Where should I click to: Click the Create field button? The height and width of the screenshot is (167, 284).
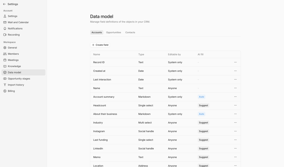(x=100, y=45)
